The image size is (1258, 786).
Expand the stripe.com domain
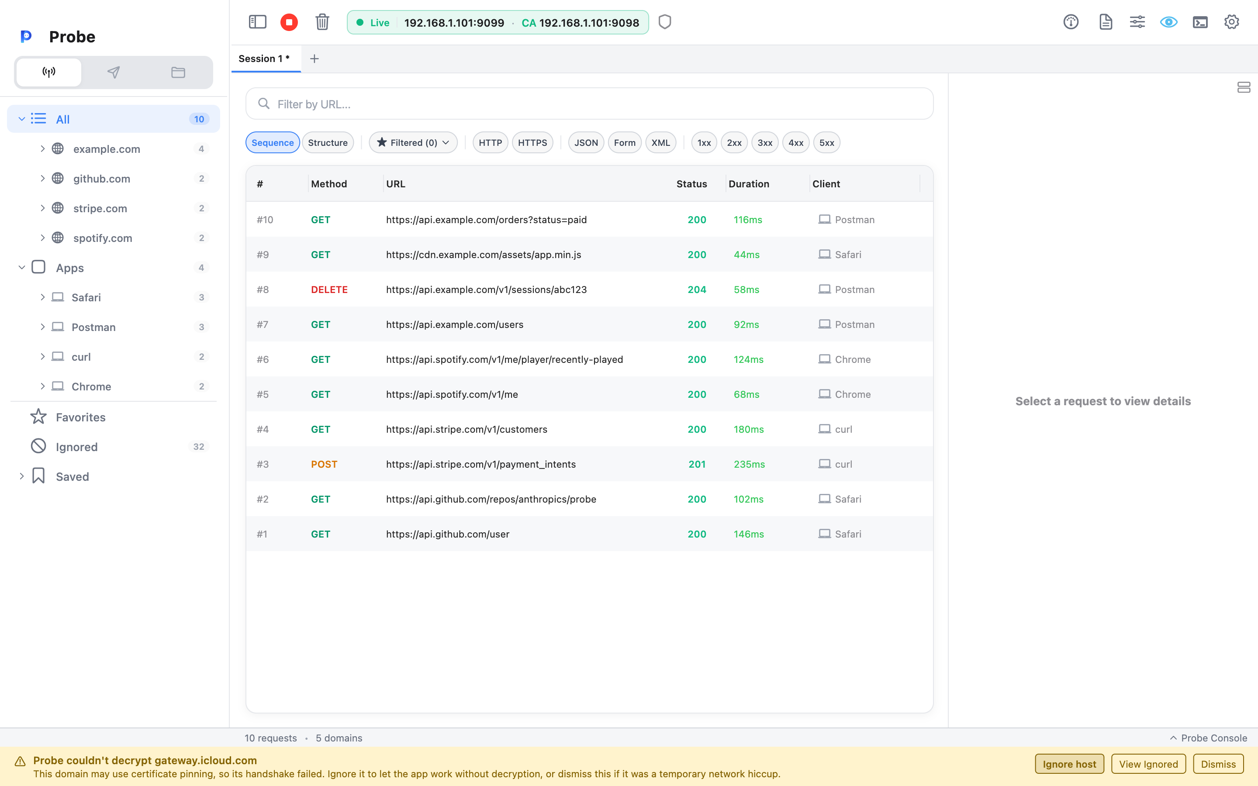43,208
